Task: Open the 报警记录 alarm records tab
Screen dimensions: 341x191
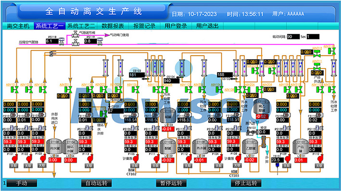Action: (x=144, y=26)
